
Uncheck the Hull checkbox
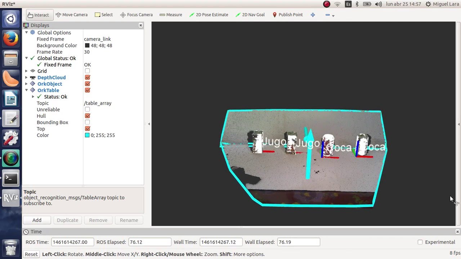(87, 116)
